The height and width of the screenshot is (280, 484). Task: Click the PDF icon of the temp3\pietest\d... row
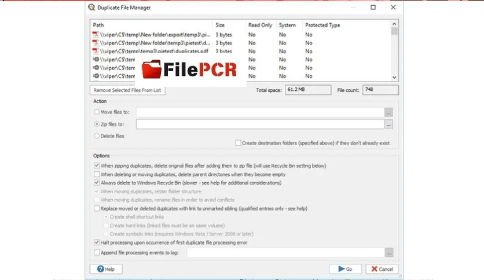(96, 43)
